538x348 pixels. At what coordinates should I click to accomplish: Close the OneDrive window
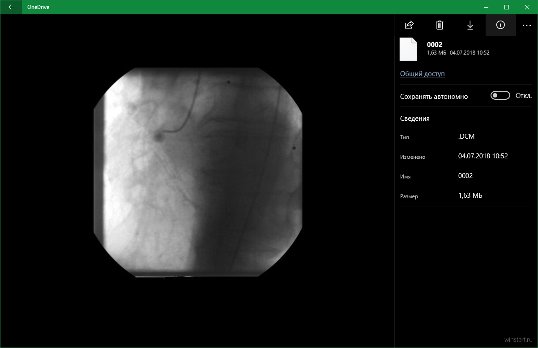point(527,7)
